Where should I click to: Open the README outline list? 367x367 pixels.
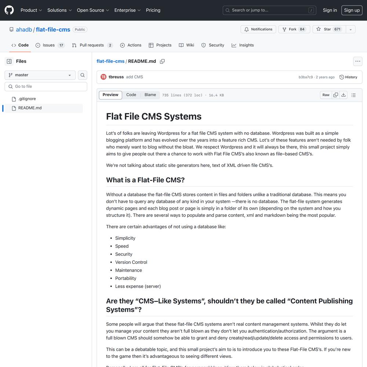click(x=353, y=95)
